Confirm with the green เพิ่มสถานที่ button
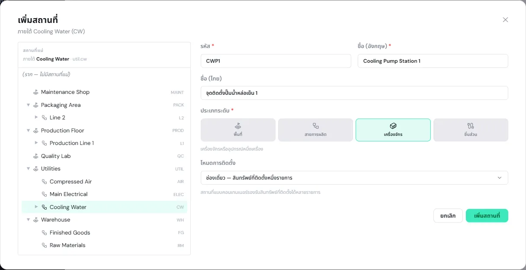Image resolution: width=526 pixels, height=270 pixels. 487,216
